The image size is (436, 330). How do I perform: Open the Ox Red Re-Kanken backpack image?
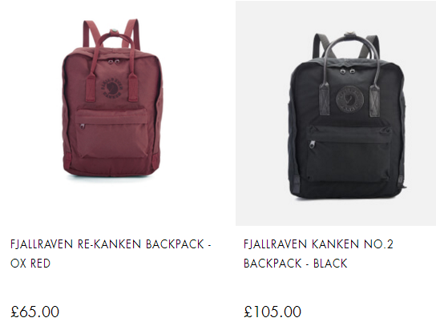(x=111, y=101)
